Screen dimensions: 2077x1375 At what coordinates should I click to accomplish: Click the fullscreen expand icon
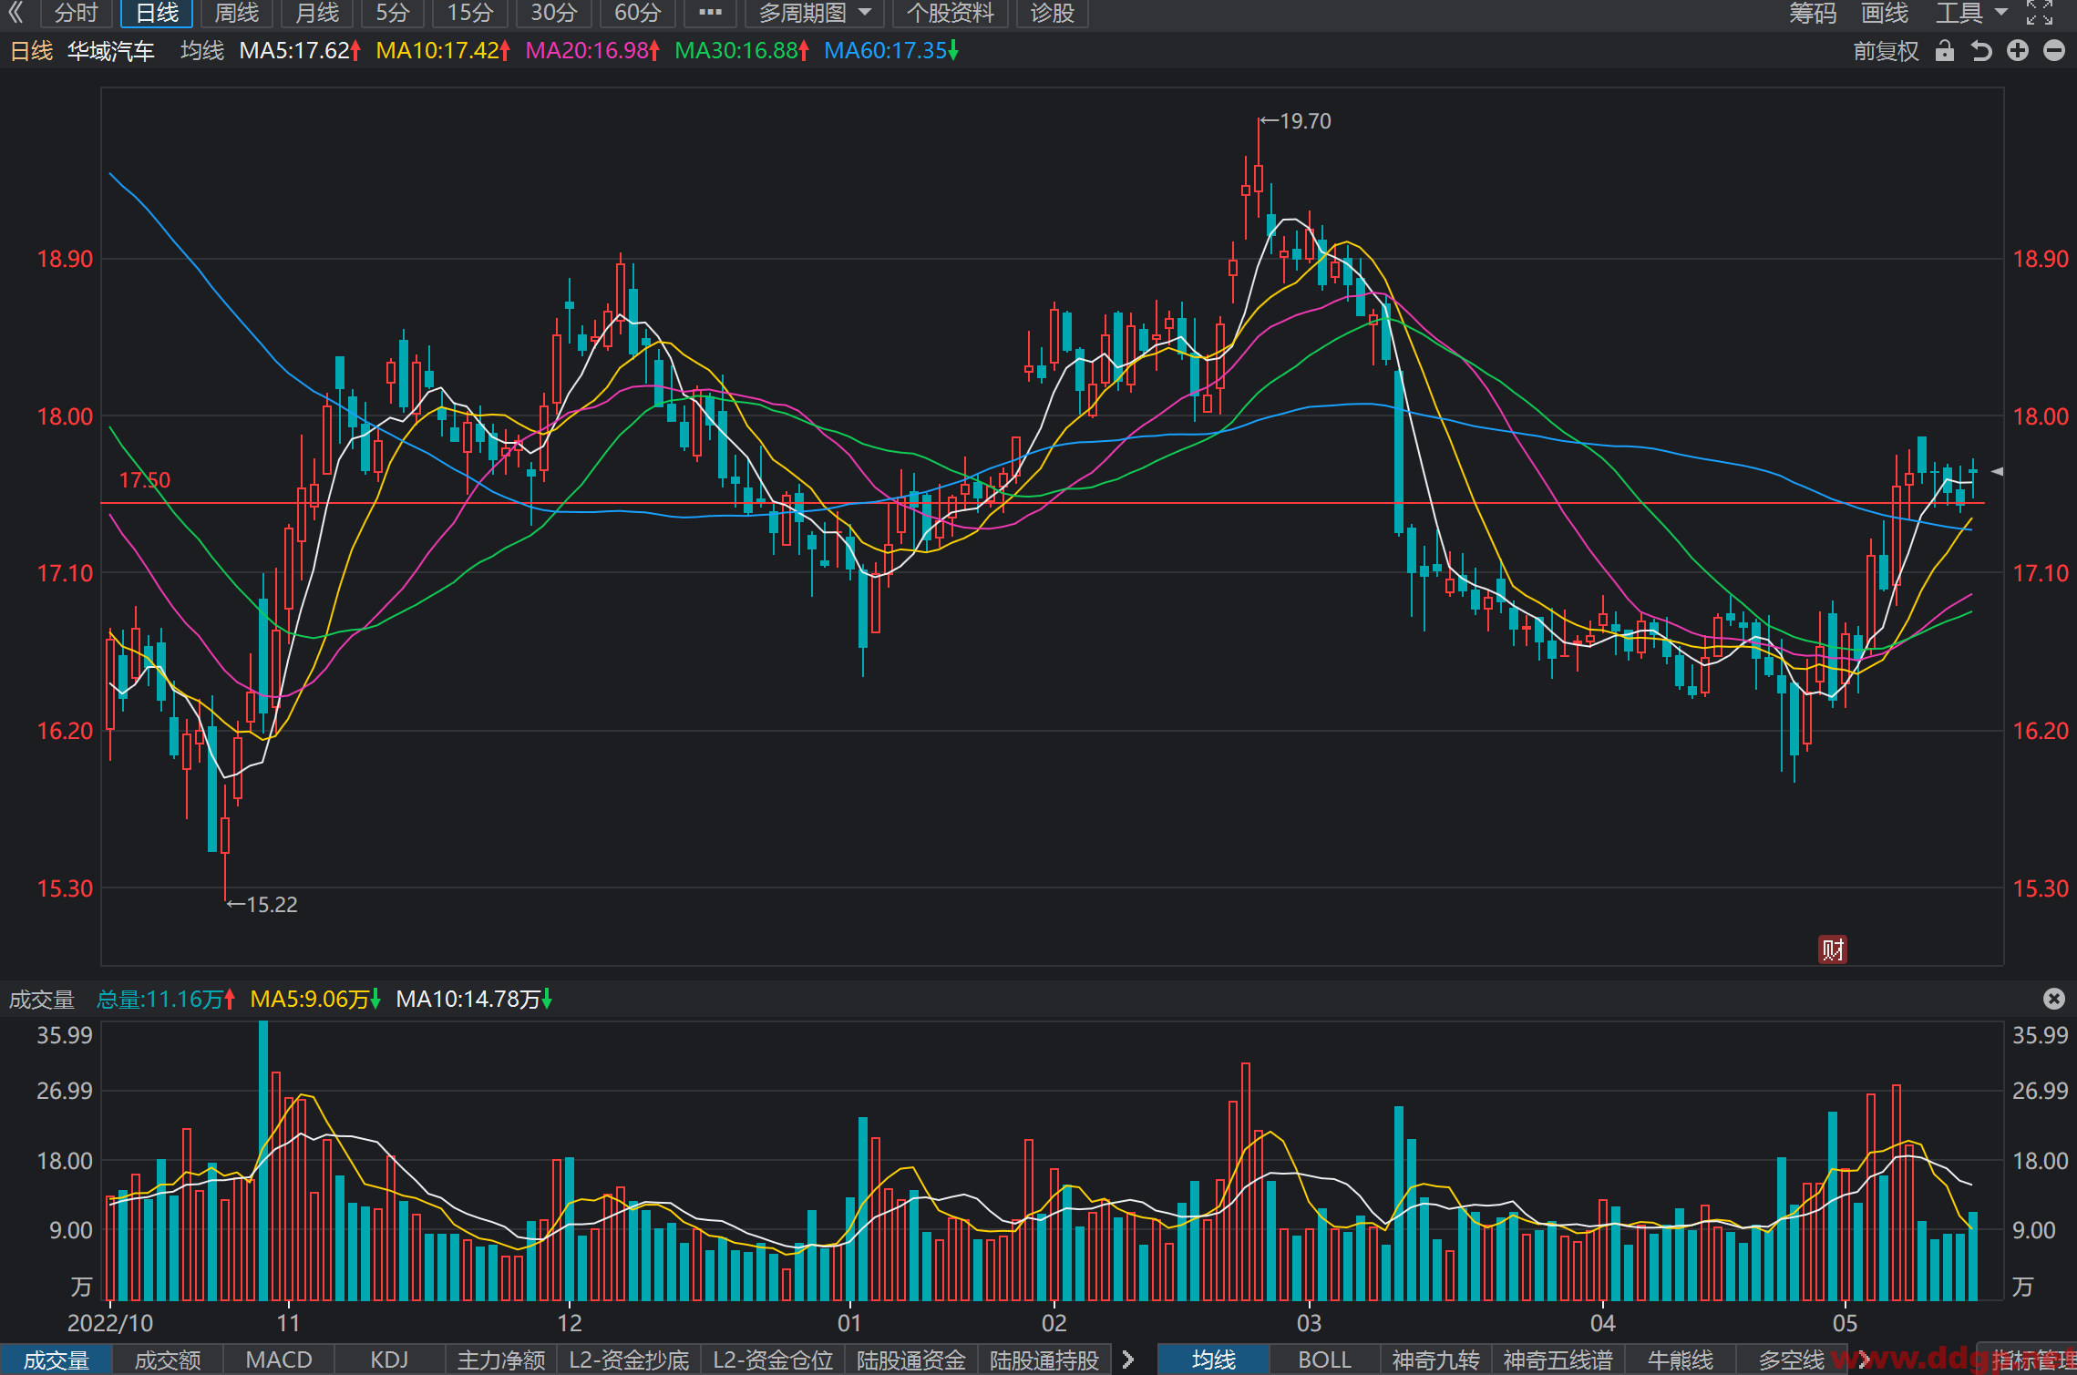coord(2040,13)
